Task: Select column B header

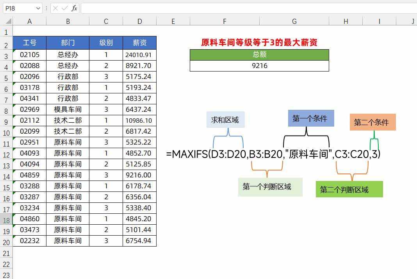Action: 68,21
